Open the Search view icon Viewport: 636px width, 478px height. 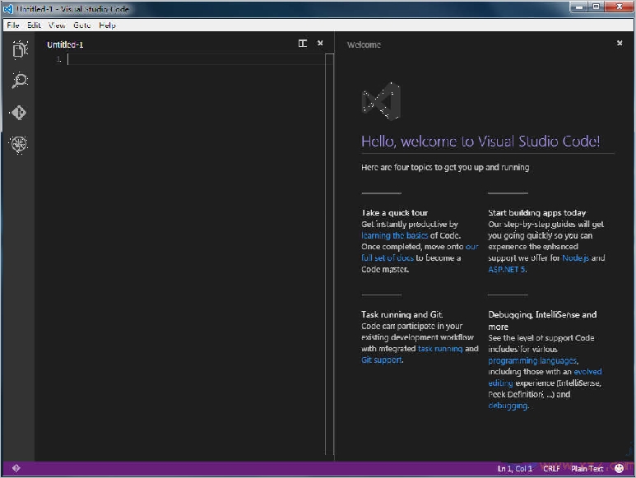pos(20,81)
